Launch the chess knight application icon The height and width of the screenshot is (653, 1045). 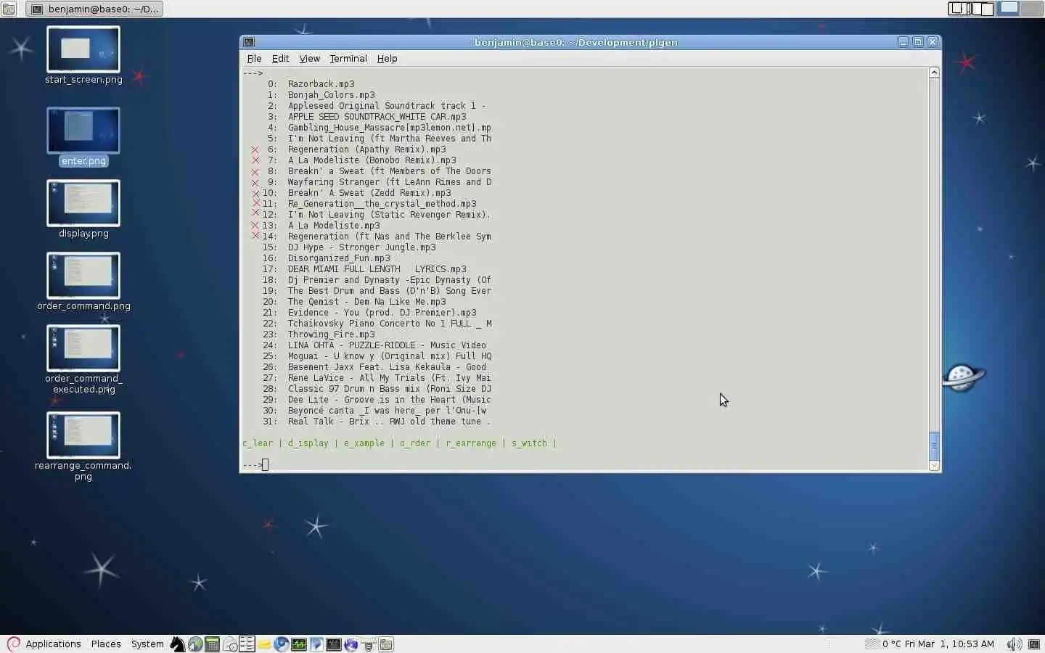[x=177, y=644]
